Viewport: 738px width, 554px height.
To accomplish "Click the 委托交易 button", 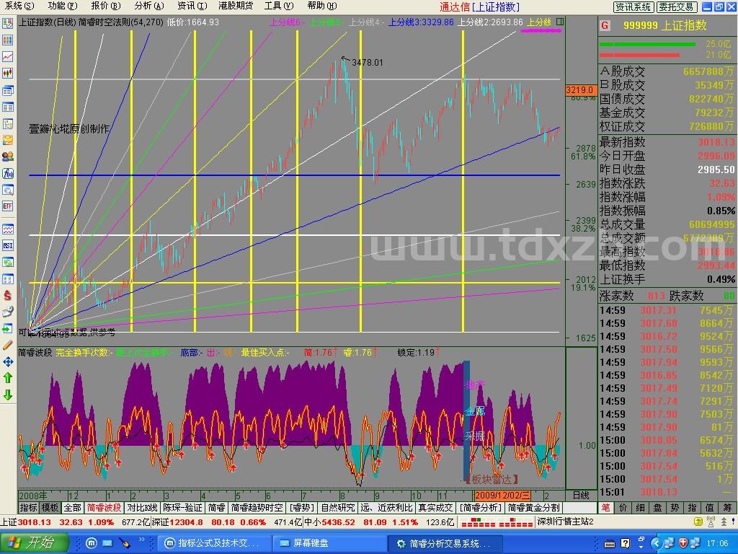I will point(676,7).
